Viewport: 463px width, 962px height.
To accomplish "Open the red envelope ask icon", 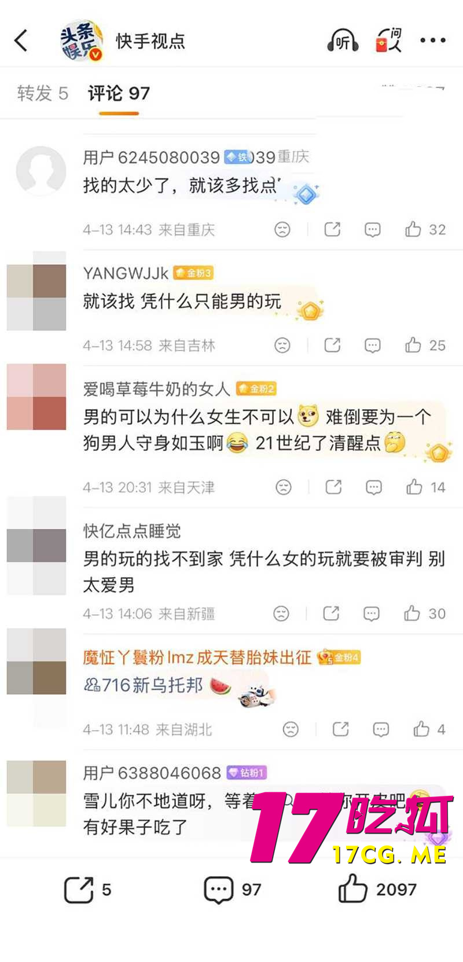I will pyautogui.click(x=388, y=41).
